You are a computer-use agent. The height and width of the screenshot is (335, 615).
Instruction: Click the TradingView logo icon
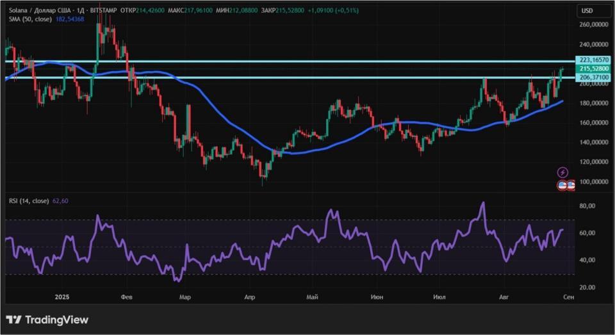[x=13, y=320]
